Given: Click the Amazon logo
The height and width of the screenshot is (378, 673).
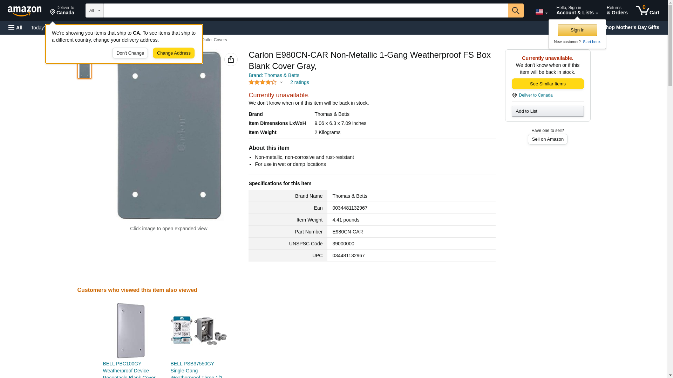Looking at the screenshot, I should click(25, 11).
